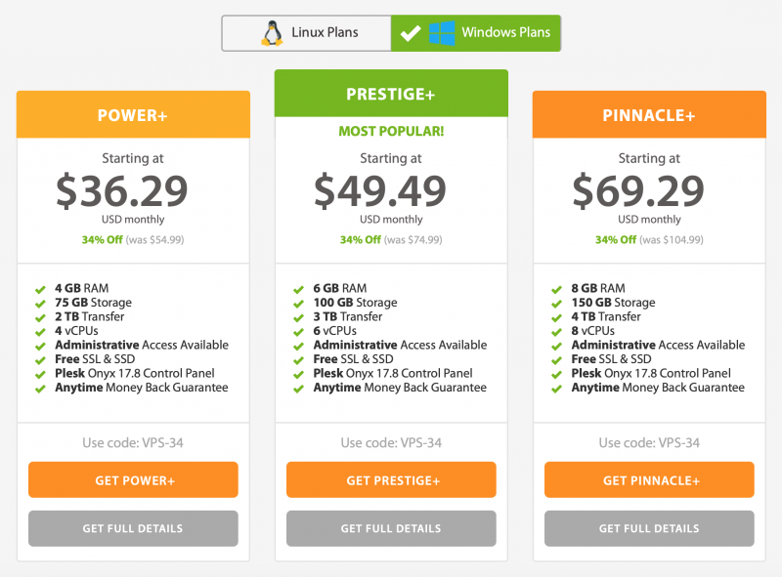Click green check next to 8 vCPUs
Image resolution: width=782 pixels, height=577 pixels.
click(x=557, y=332)
